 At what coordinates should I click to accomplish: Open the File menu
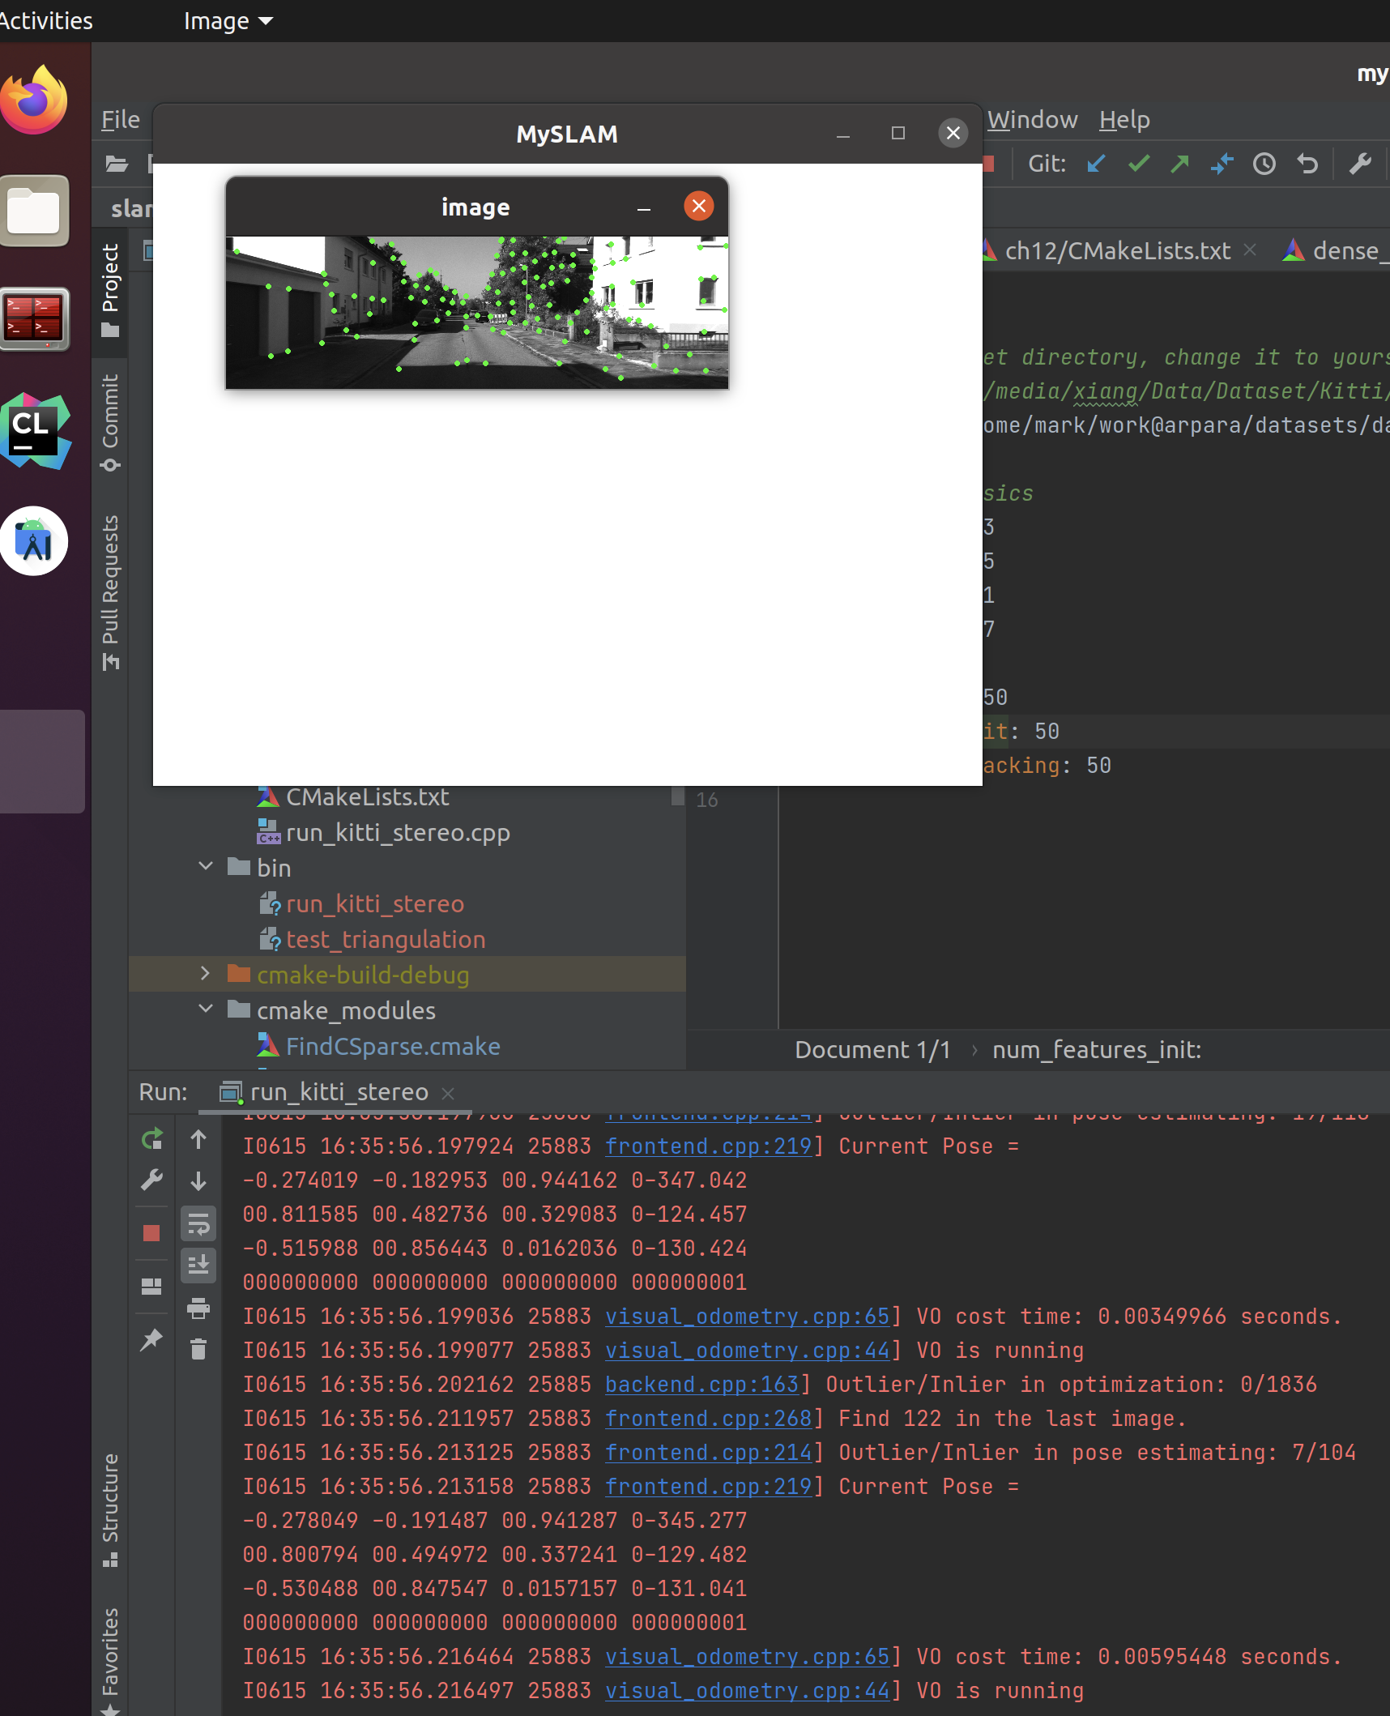[x=120, y=120]
